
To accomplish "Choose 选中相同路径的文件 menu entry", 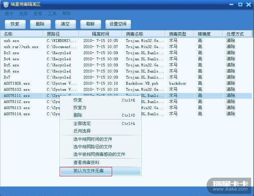I will [101, 147].
